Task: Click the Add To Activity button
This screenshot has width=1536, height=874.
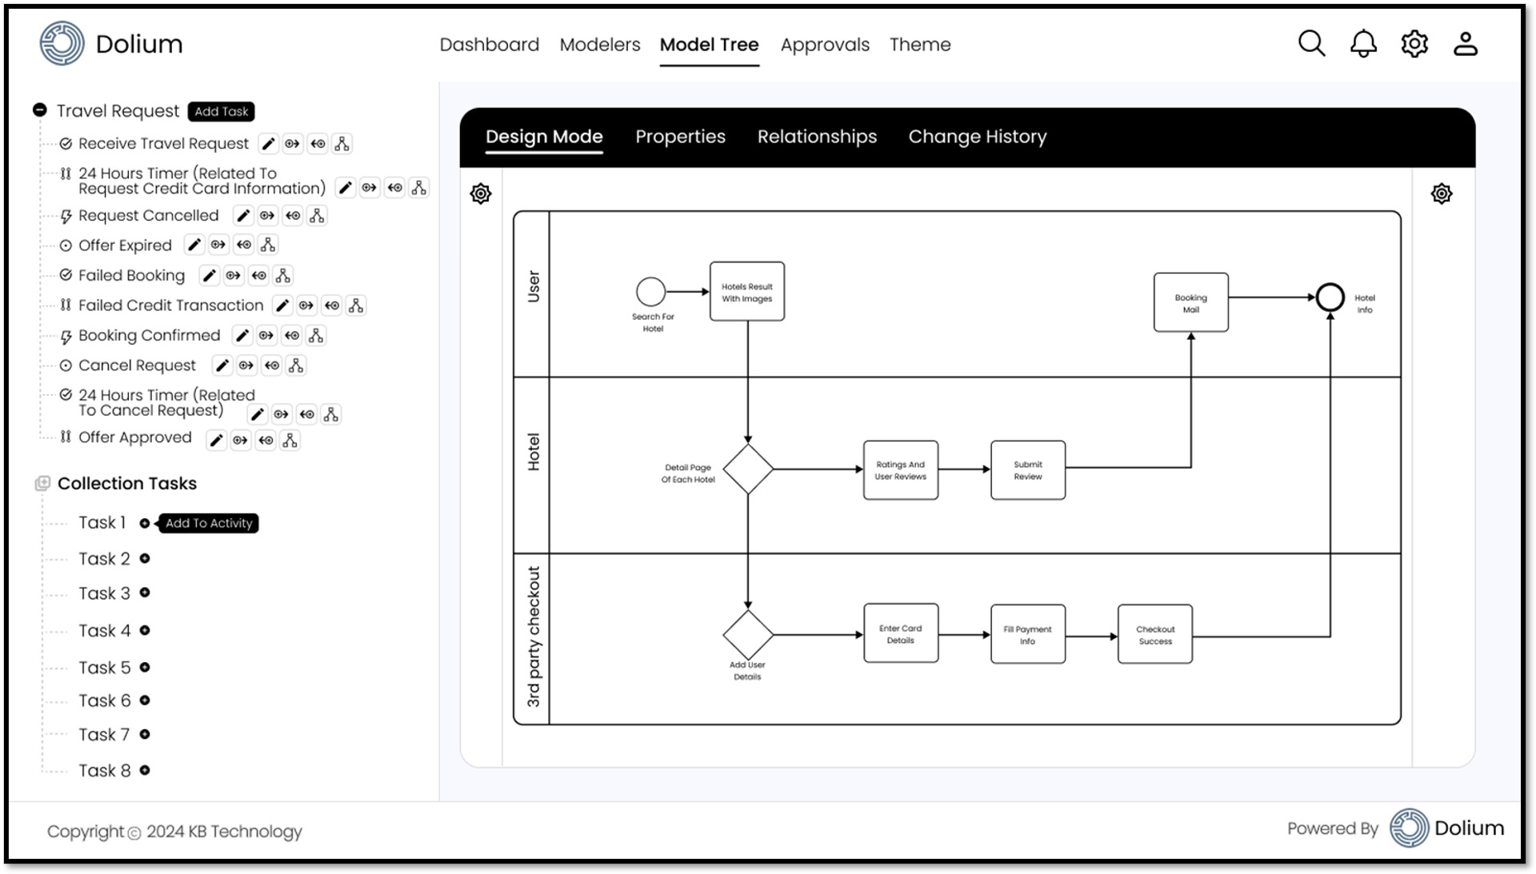Action: [209, 523]
